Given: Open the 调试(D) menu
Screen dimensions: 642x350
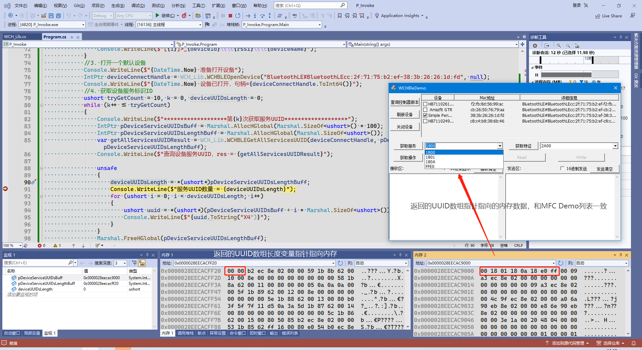Looking at the screenshot, I should [x=138, y=6].
